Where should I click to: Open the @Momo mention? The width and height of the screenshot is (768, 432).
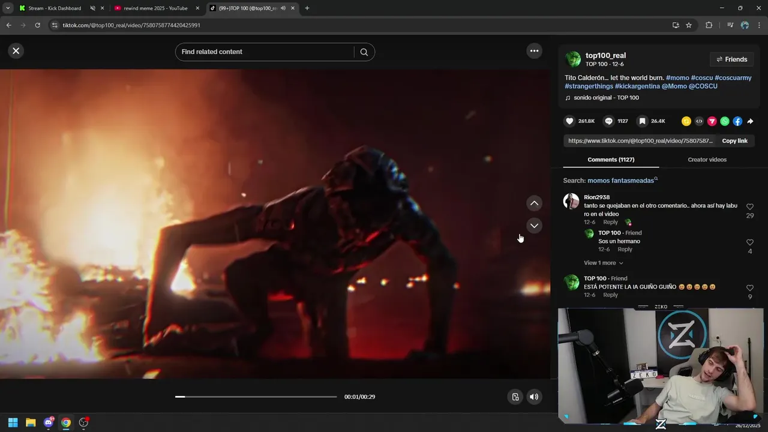click(x=674, y=86)
